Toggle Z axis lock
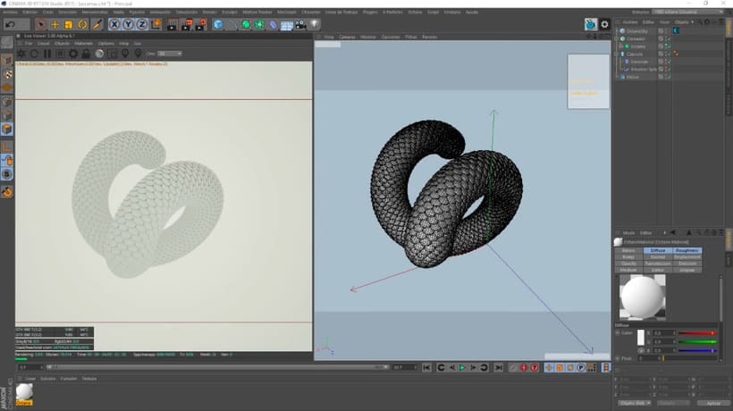The width and height of the screenshot is (733, 411). 142,24
